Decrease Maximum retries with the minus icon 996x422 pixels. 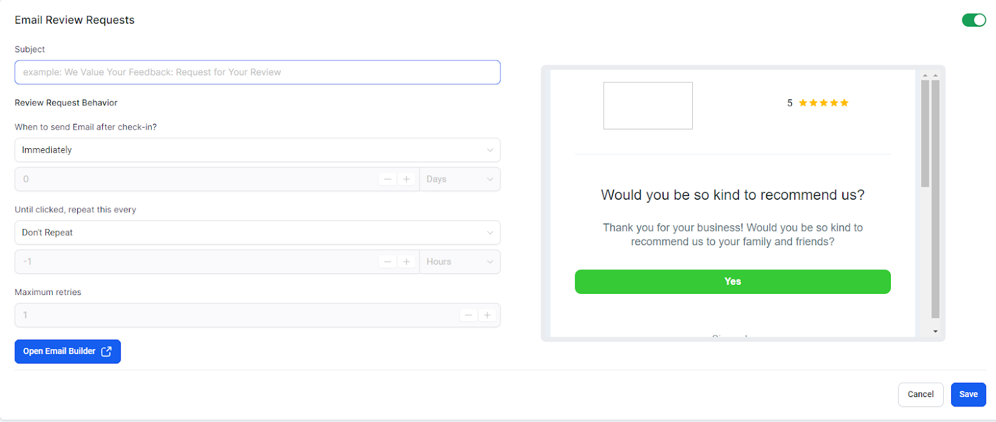[x=469, y=316]
